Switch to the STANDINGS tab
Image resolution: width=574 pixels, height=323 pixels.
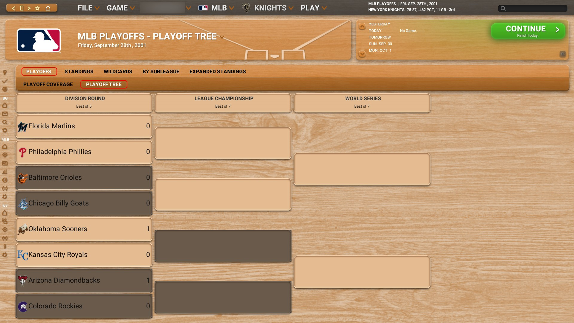[x=79, y=71]
